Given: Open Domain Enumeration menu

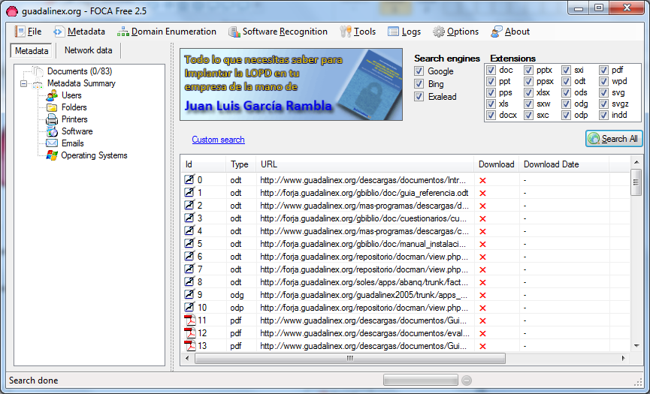Looking at the screenshot, I should coord(167,32).
